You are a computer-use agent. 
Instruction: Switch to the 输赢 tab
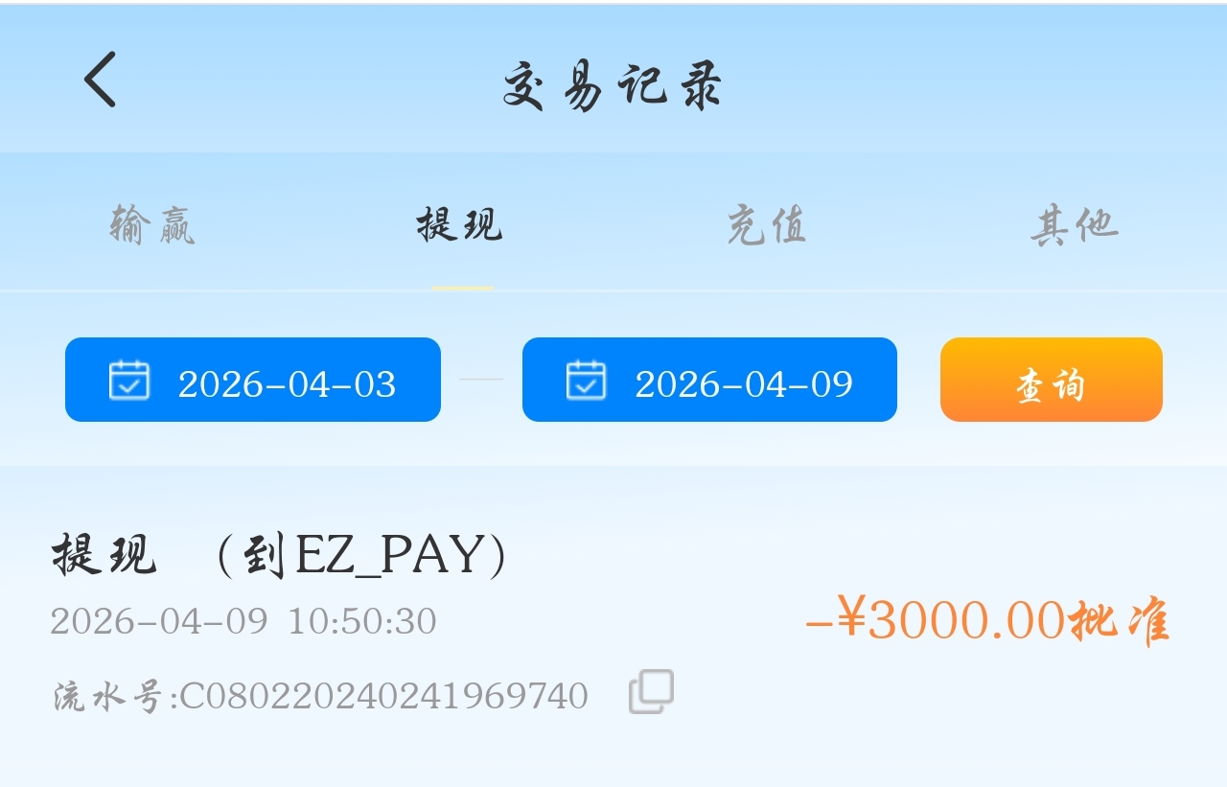click(152, 225)
